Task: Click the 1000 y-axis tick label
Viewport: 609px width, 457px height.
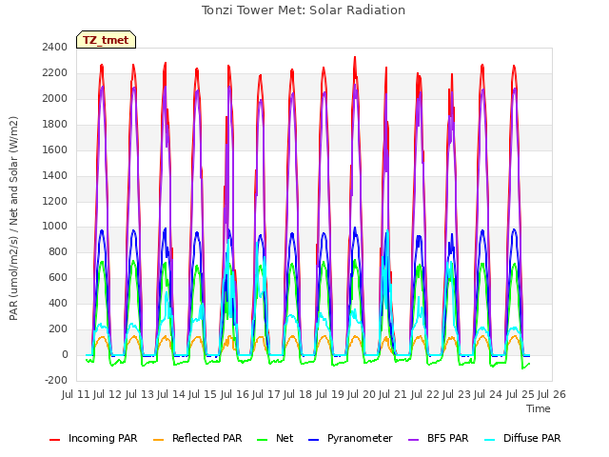Action: (x=55, y=227)
